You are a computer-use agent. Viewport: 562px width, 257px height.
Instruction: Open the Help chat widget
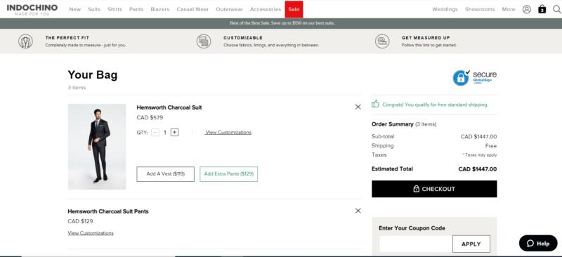coord(538,244)
